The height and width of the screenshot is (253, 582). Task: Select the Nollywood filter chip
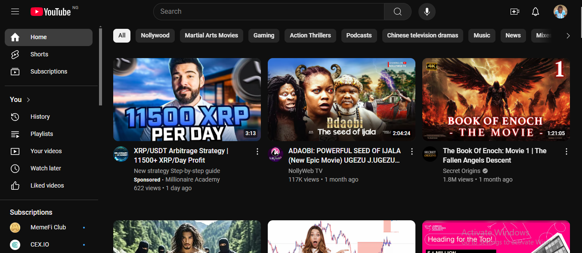click(x=155, y=36)
